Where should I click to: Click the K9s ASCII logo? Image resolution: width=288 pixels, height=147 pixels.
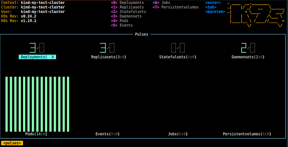(257, 15)
